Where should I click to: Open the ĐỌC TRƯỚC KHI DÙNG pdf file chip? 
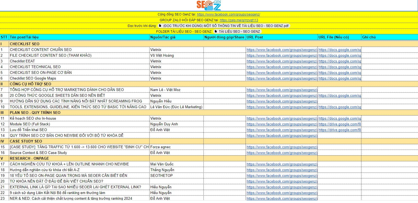[224, 26]
